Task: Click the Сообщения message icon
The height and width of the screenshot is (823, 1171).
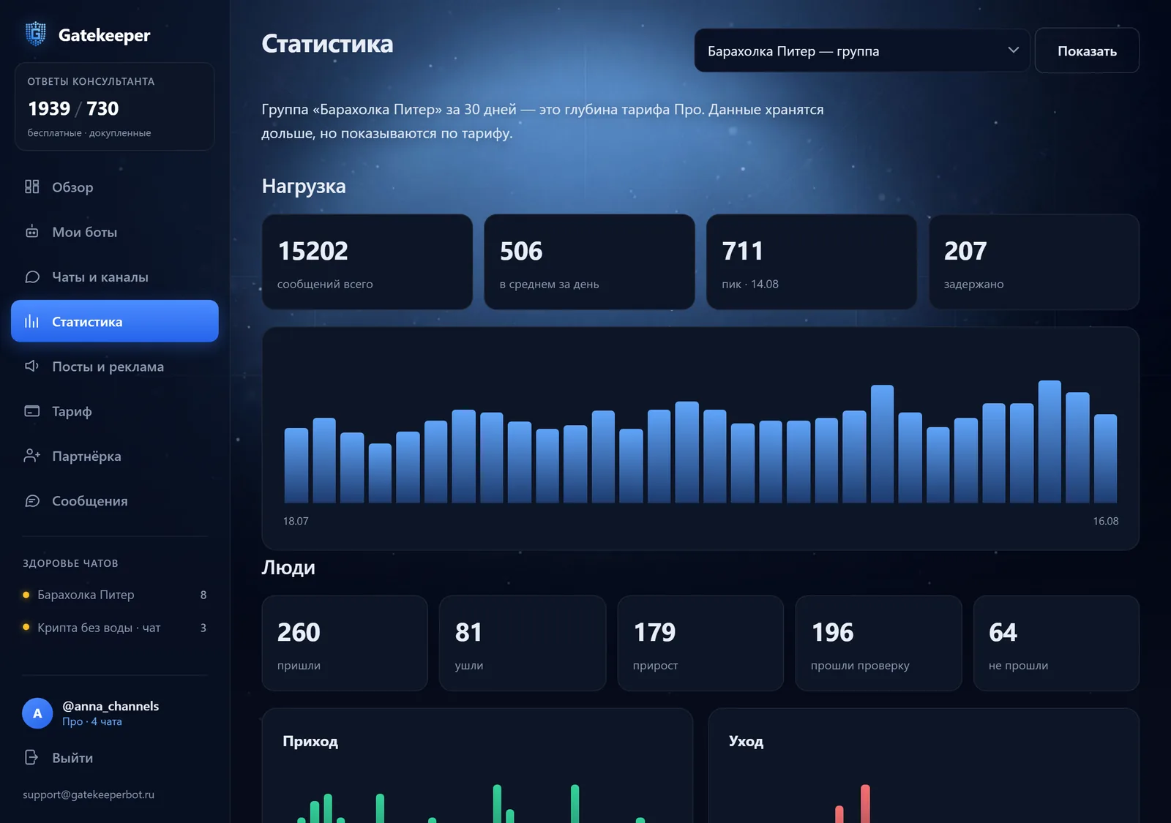Action: [x=31, y=500]
